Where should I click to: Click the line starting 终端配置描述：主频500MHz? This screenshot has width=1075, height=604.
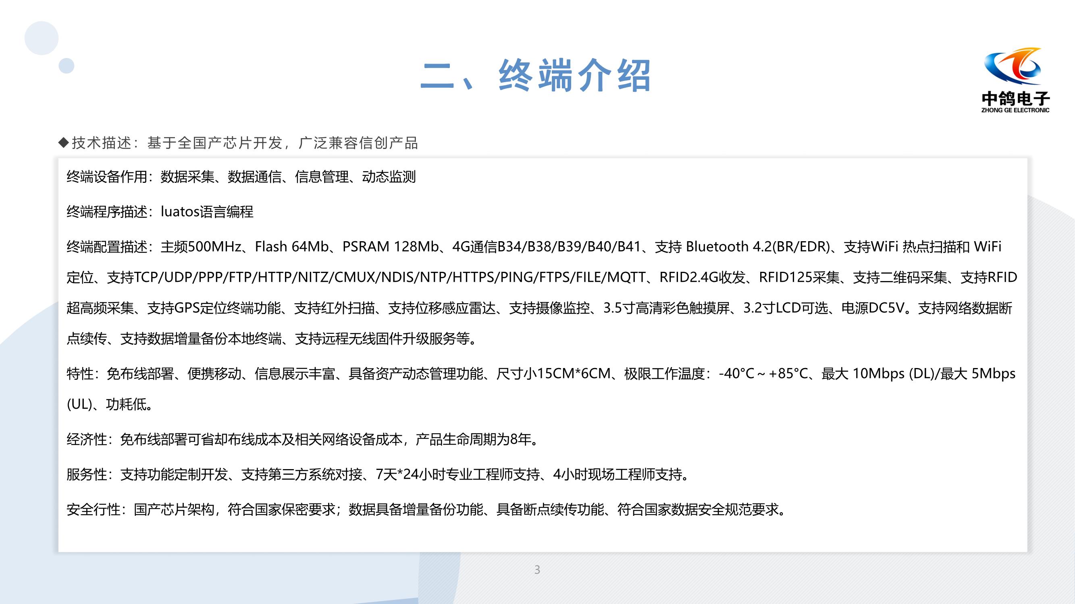[534, 247]
